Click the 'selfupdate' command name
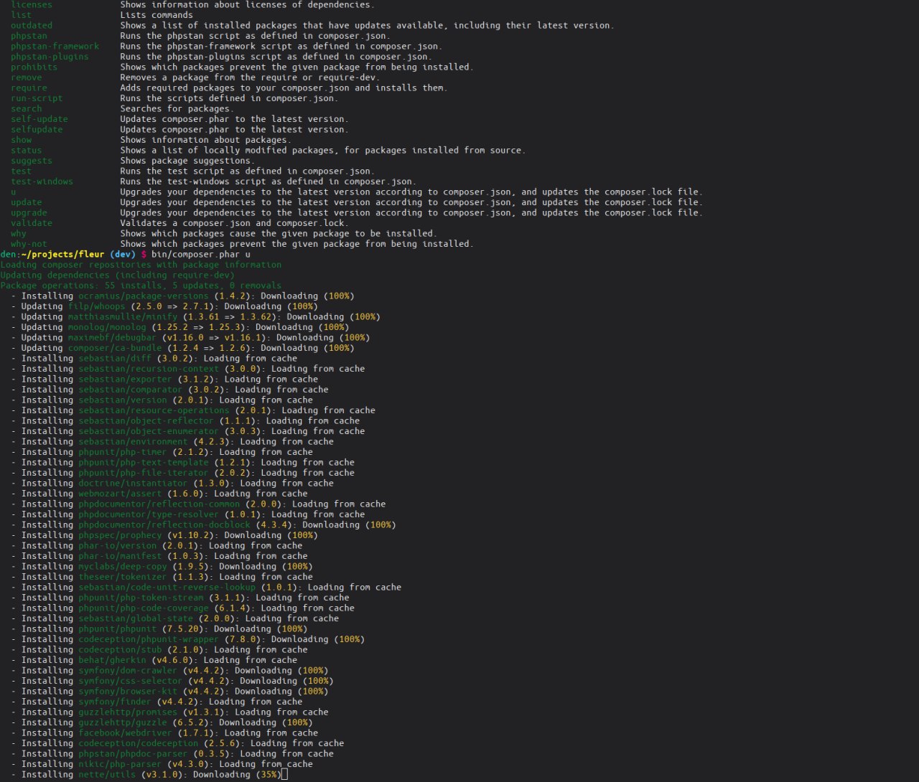This screenshot has height=782, width=919. pyautogui.click(x=37, y=130)
